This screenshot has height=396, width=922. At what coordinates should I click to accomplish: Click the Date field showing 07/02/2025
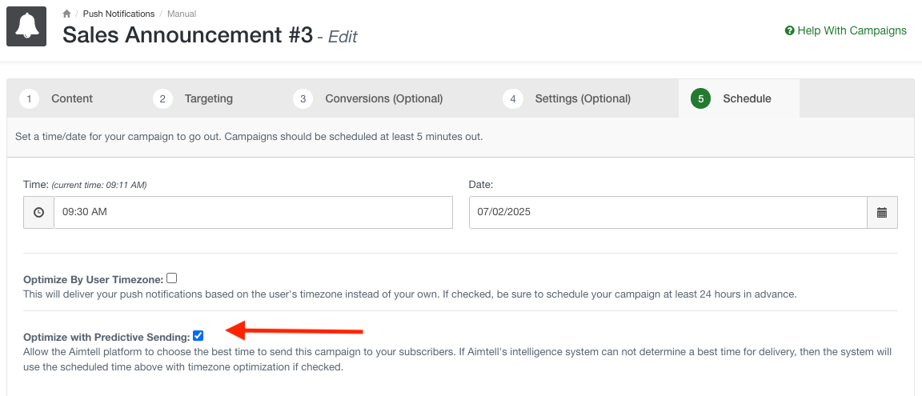667,213
